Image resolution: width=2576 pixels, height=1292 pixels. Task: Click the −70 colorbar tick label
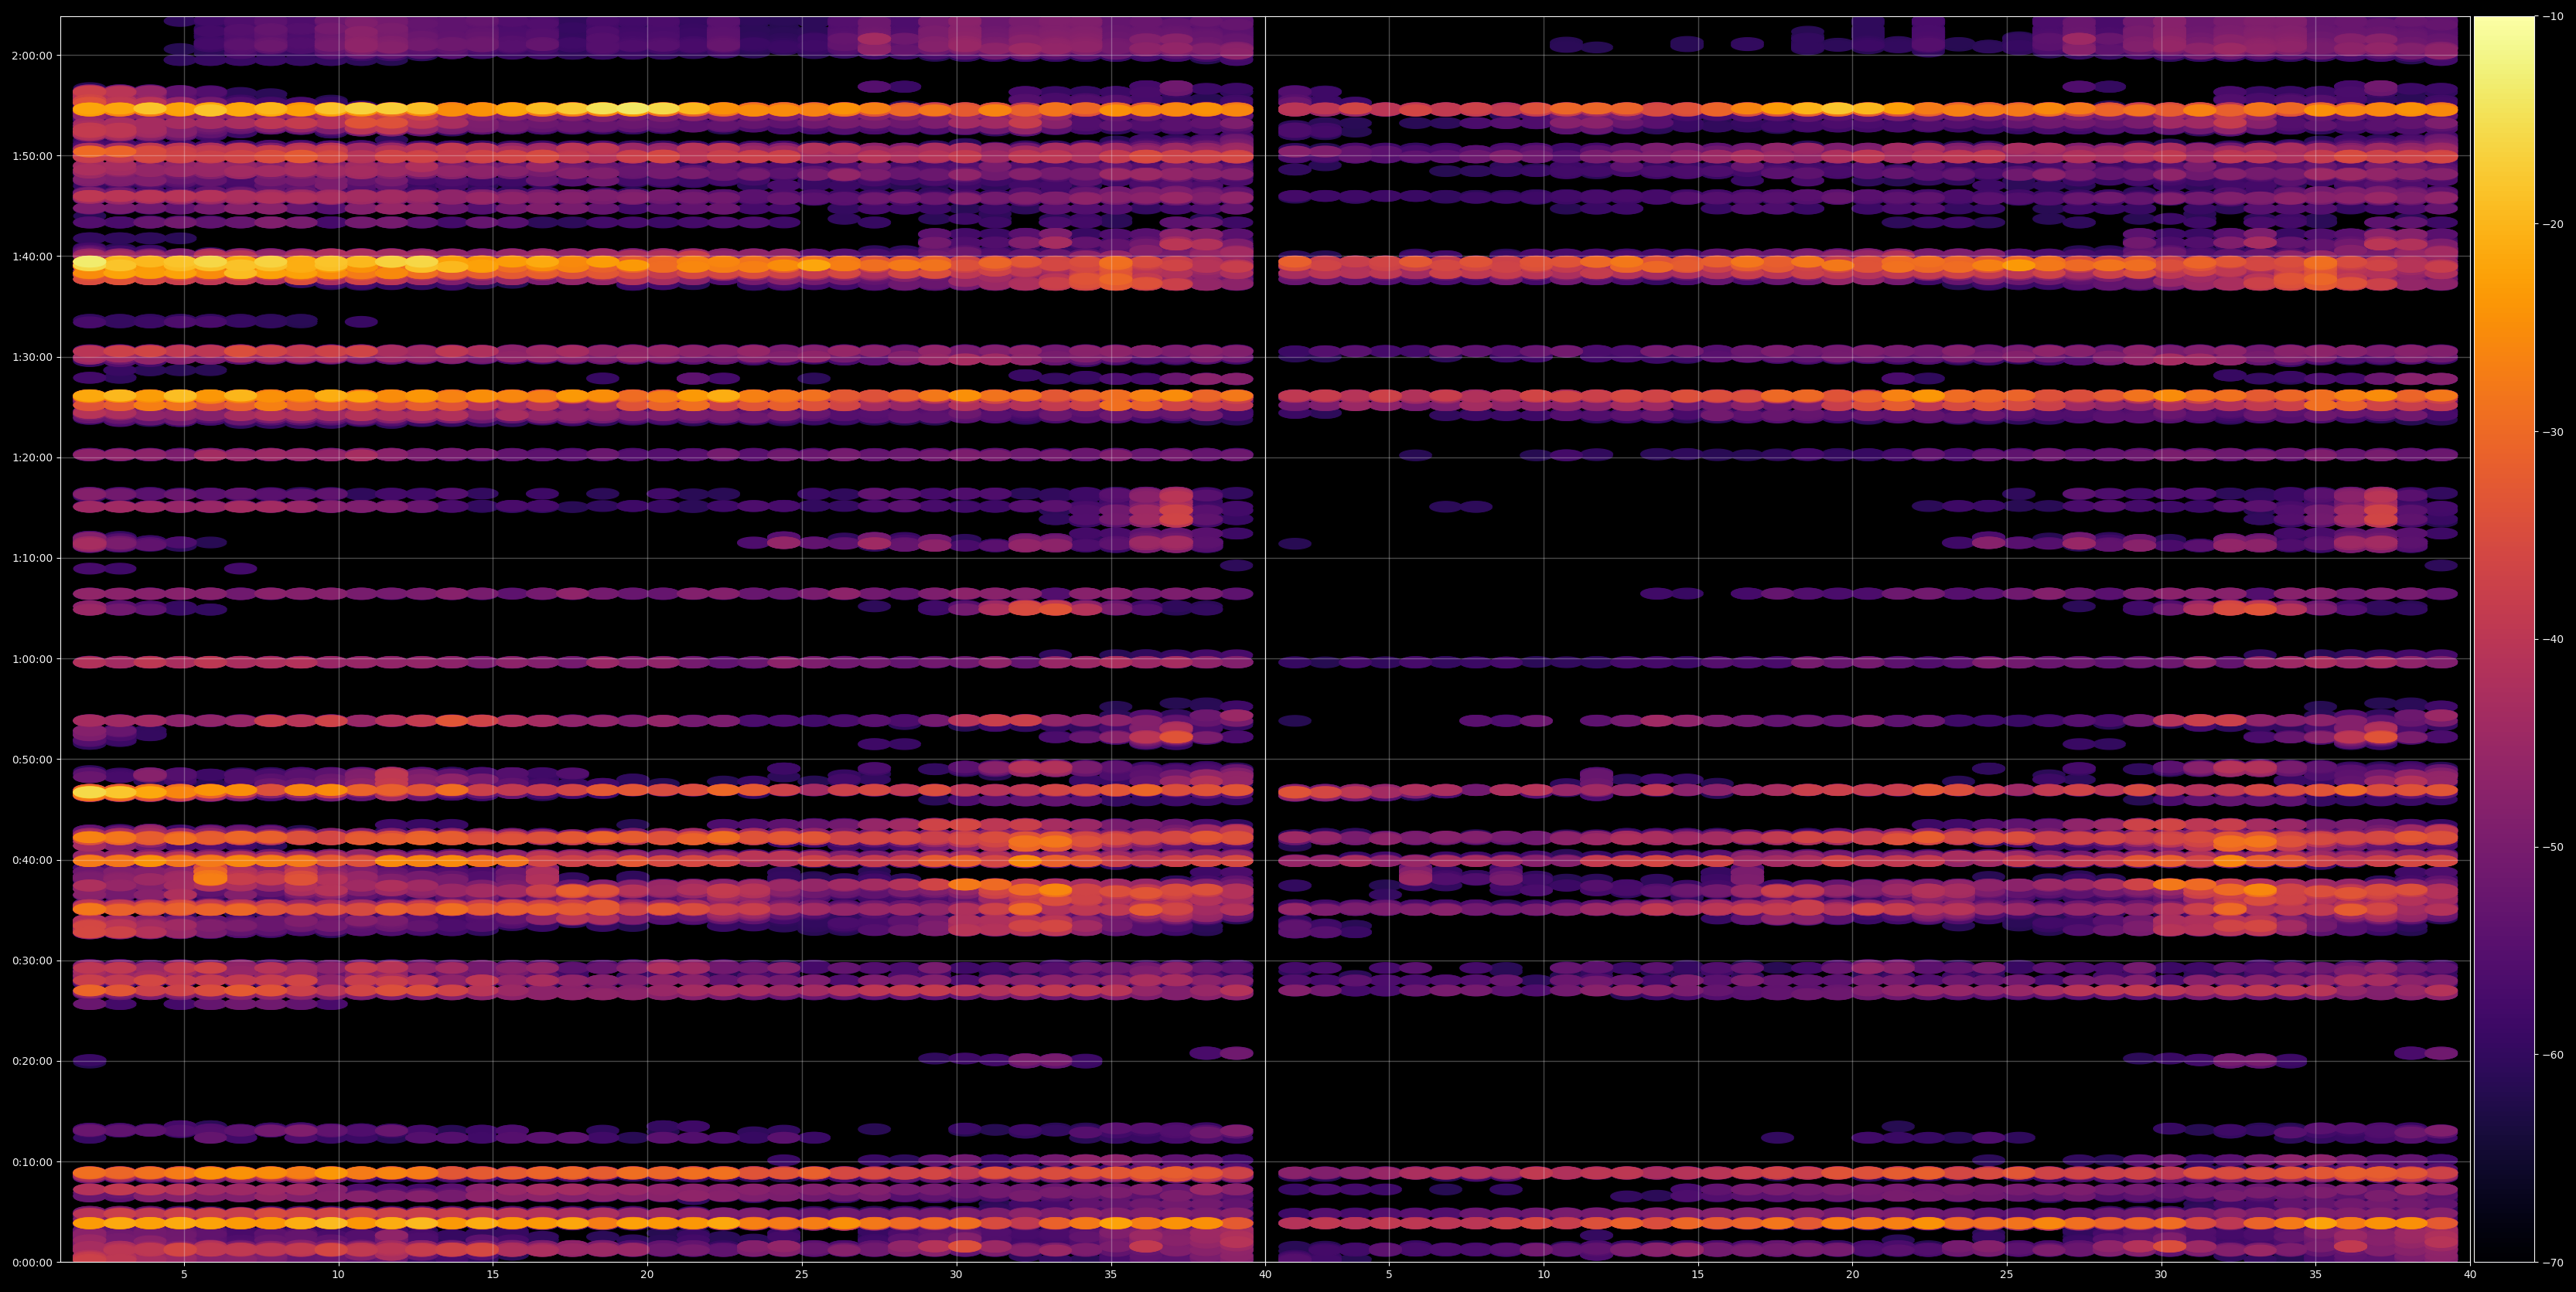pos(2553,1263)
